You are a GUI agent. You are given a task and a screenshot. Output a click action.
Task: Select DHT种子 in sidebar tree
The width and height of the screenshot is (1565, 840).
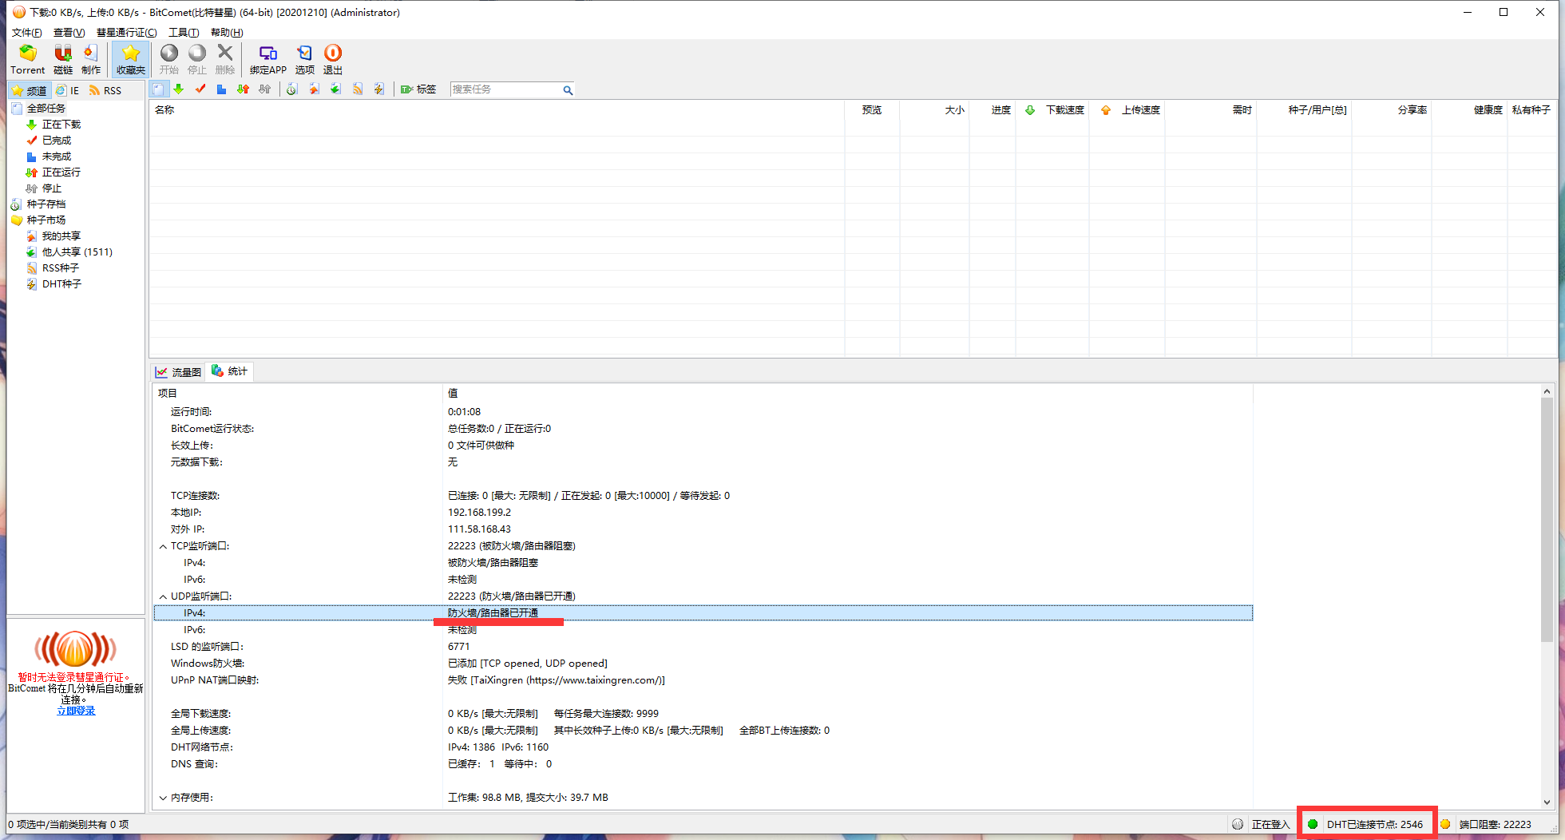(61, 283)
